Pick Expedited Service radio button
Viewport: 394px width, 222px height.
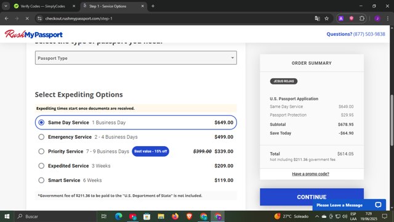tap(41, 166)
